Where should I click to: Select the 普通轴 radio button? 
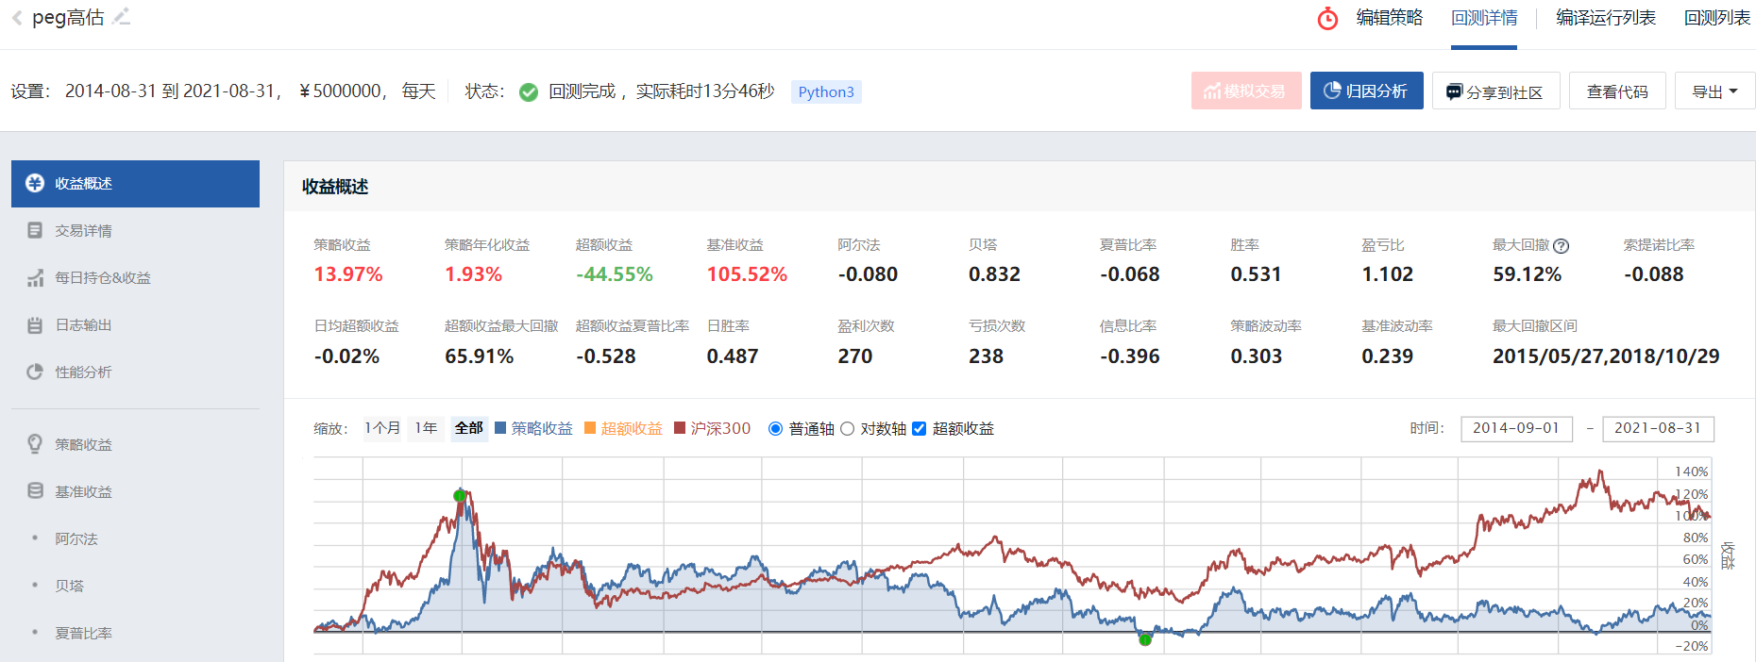[776, 429]
